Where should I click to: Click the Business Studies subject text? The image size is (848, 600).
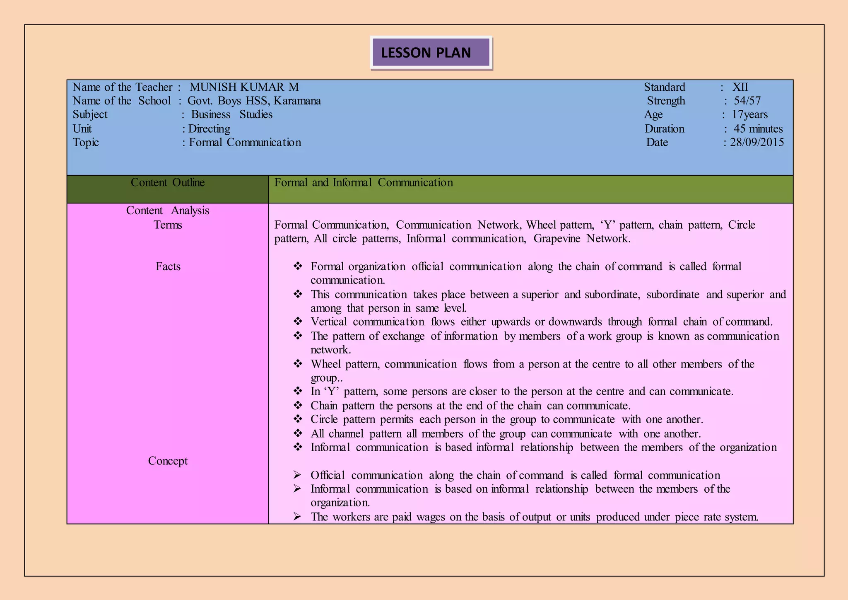pyautogui.click(x=231, y=114)
